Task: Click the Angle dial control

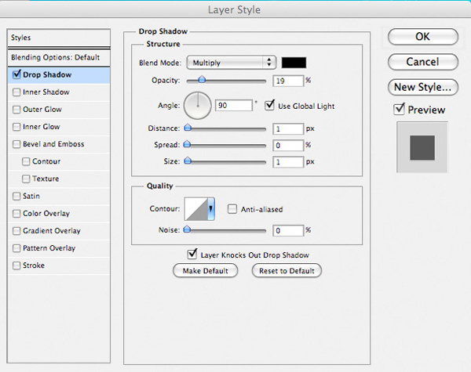Action: 198,106
